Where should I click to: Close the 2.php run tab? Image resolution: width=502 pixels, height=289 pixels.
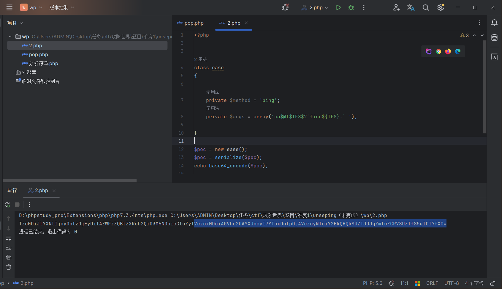tap(54, 191)
